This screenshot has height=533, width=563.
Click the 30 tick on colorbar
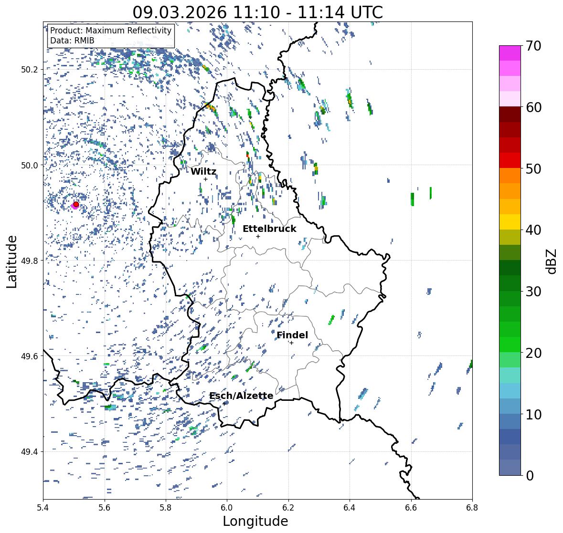[x=533, y=291]
